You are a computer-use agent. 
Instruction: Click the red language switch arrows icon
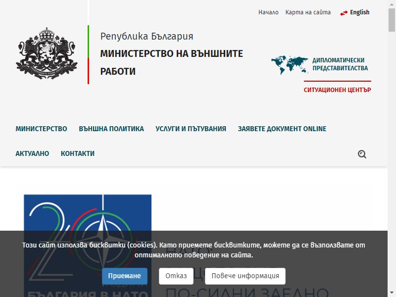344,13
